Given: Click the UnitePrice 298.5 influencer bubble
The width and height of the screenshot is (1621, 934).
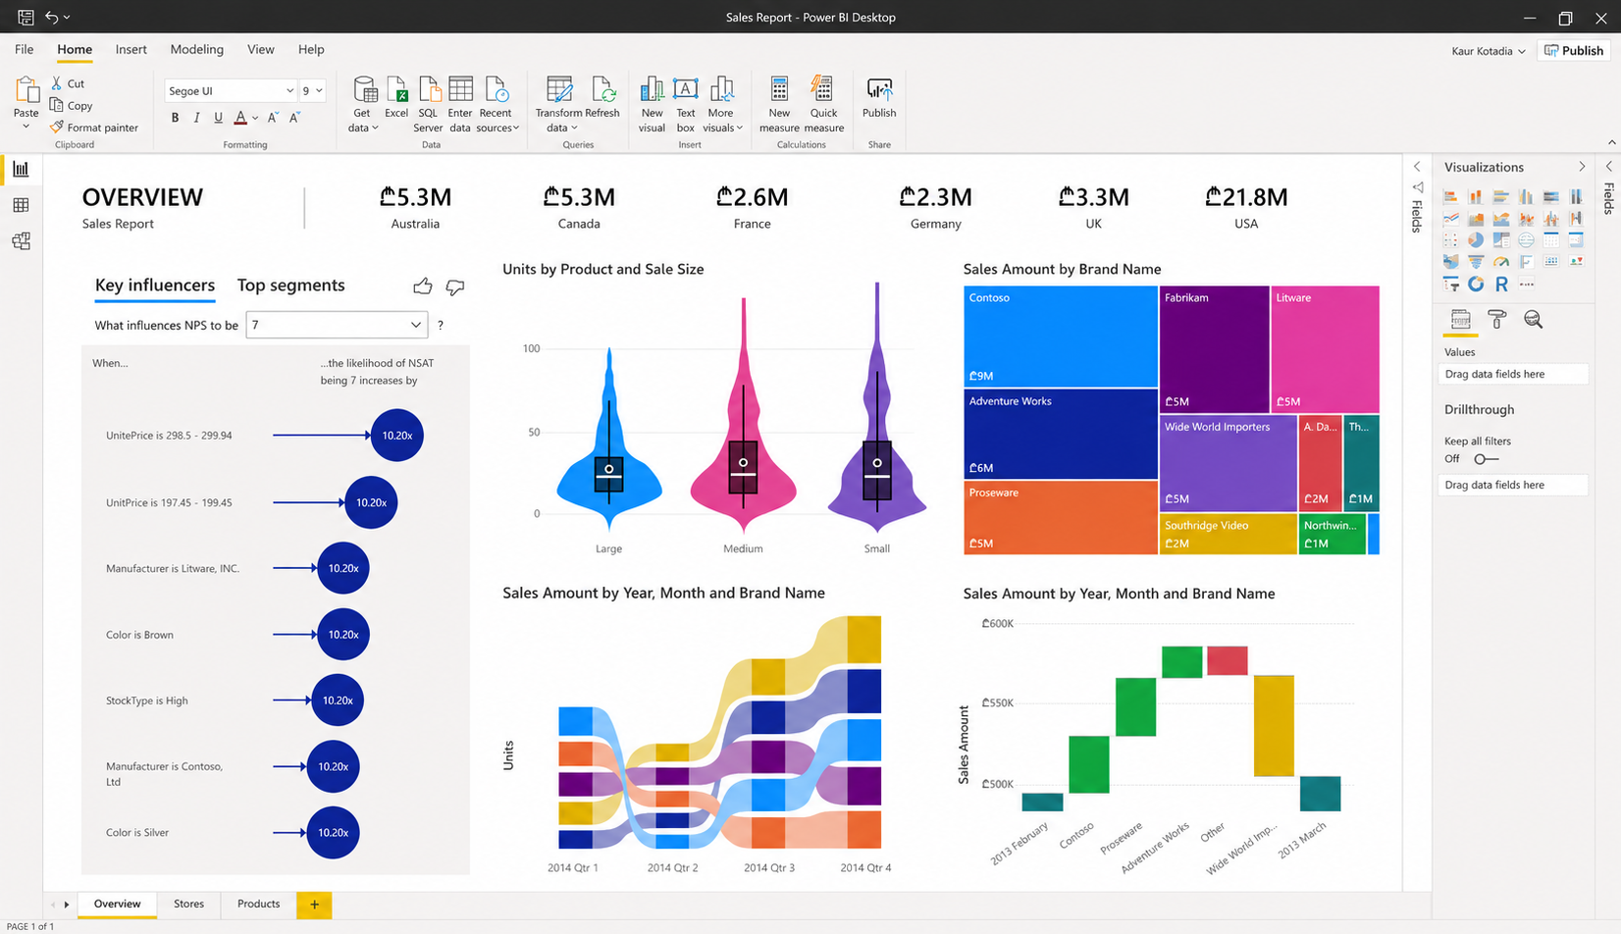Looking at the screenshot, I should [396, 436].
